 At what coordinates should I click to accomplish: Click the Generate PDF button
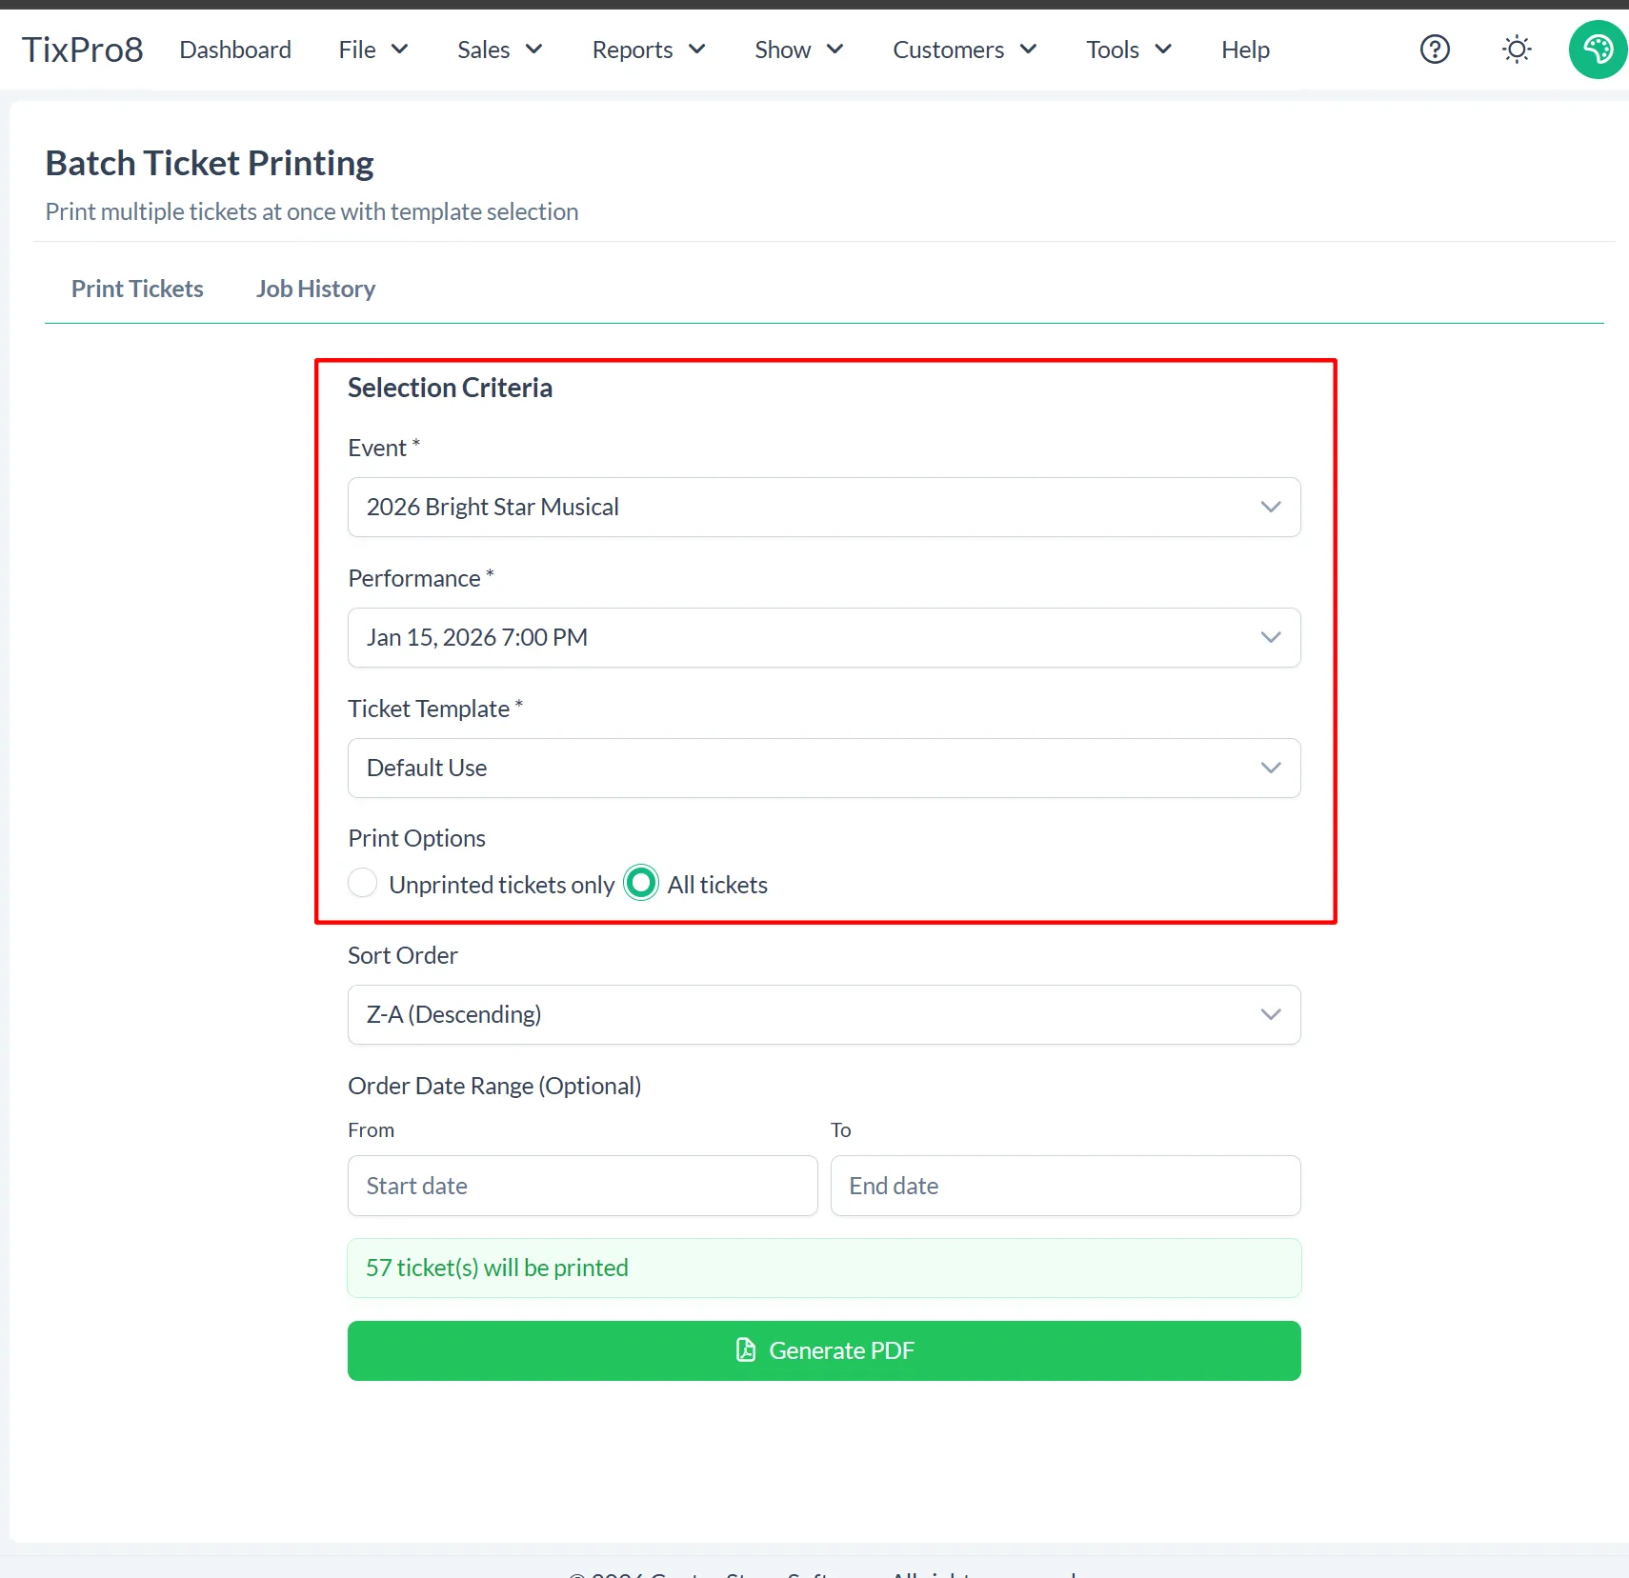coord(824,1350)
